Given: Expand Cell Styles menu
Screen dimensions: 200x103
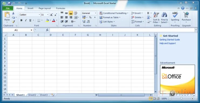Looking at the screenshot, I should [107, 22].
